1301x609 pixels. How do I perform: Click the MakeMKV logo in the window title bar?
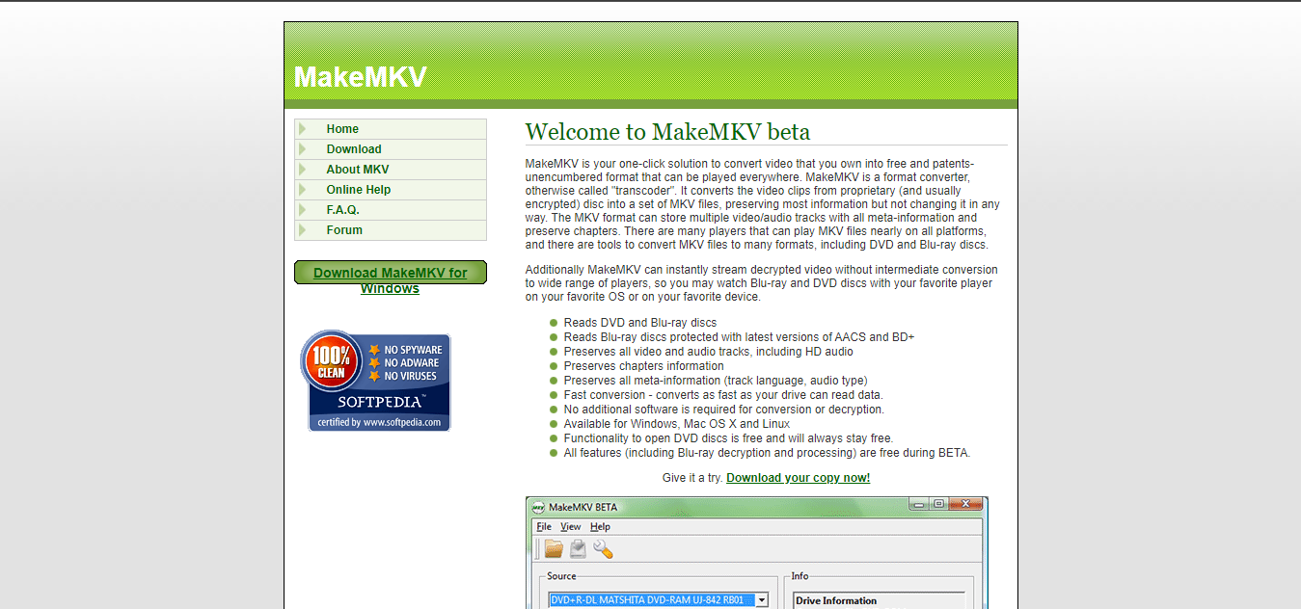pyautogui.click(x=536, y=507)
